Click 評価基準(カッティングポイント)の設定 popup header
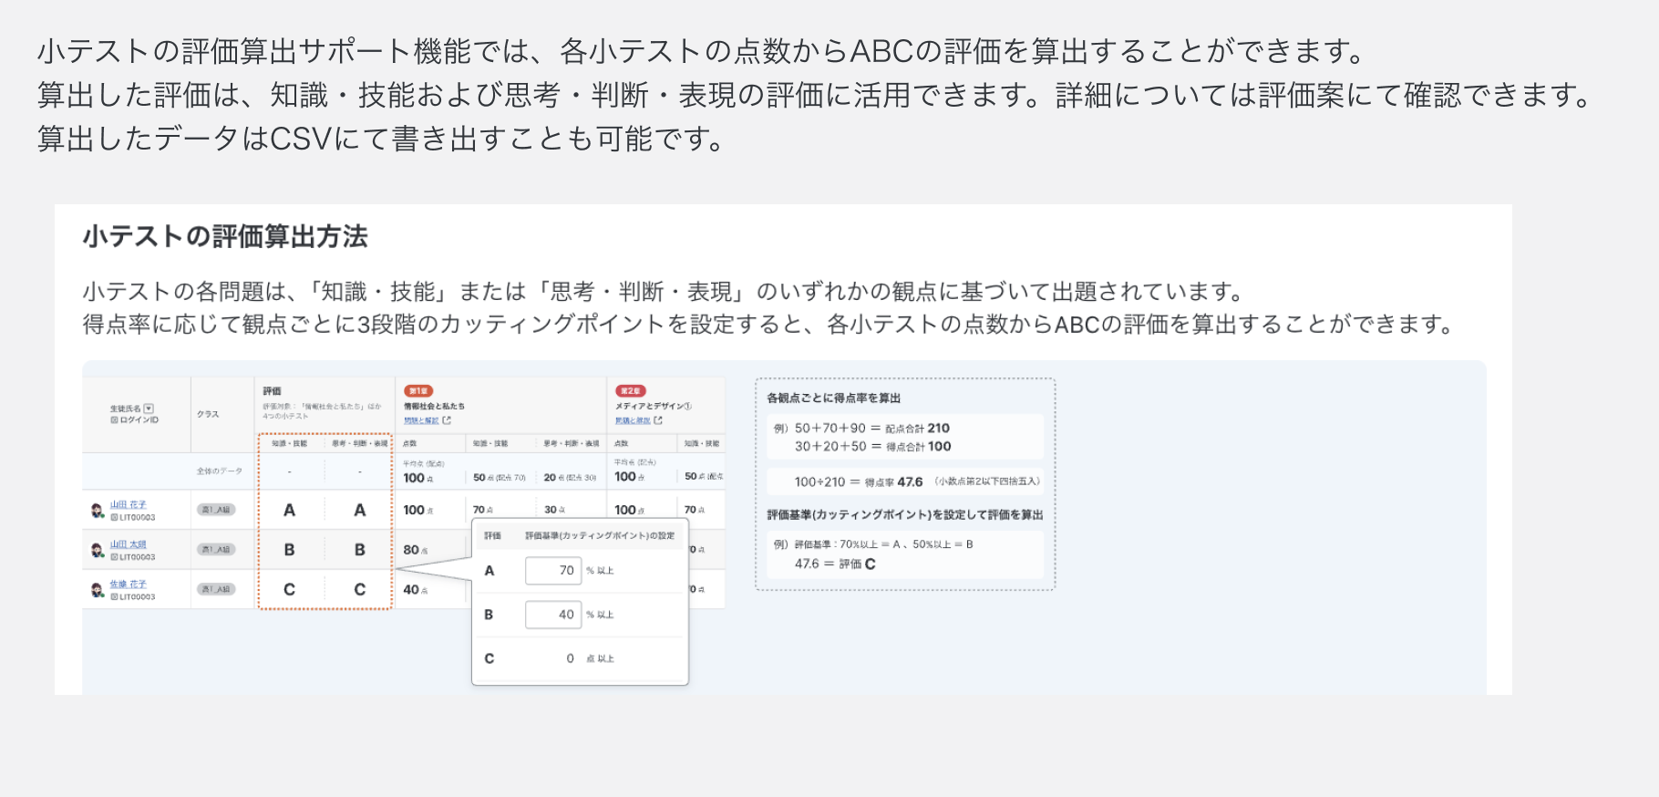Viewport: 1659px width, 797px height. click(x=600, y=536)
